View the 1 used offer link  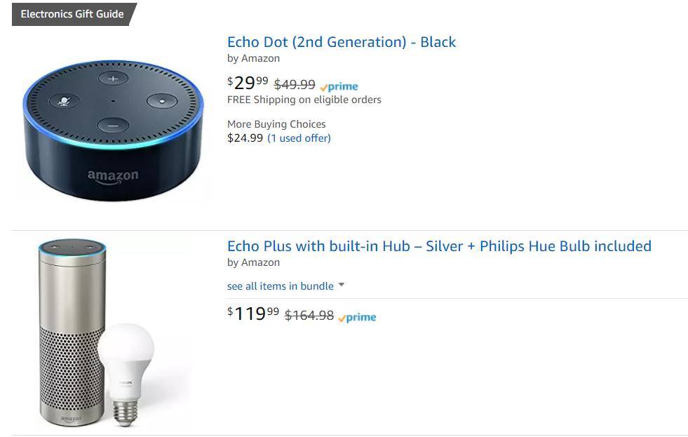coord(299,138)
